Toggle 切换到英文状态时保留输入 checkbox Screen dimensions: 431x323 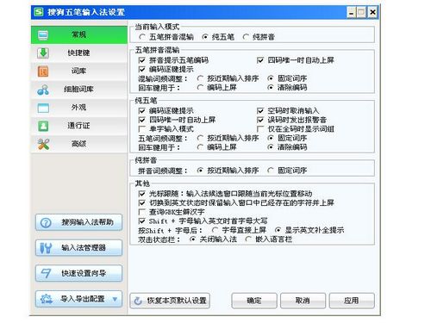(x=141, y=203)
